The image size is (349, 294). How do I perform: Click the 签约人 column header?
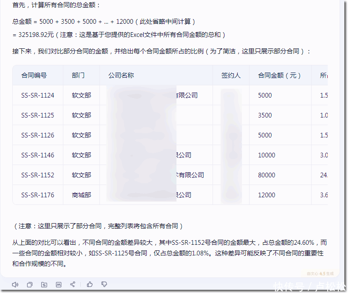(x=231, y=76)
